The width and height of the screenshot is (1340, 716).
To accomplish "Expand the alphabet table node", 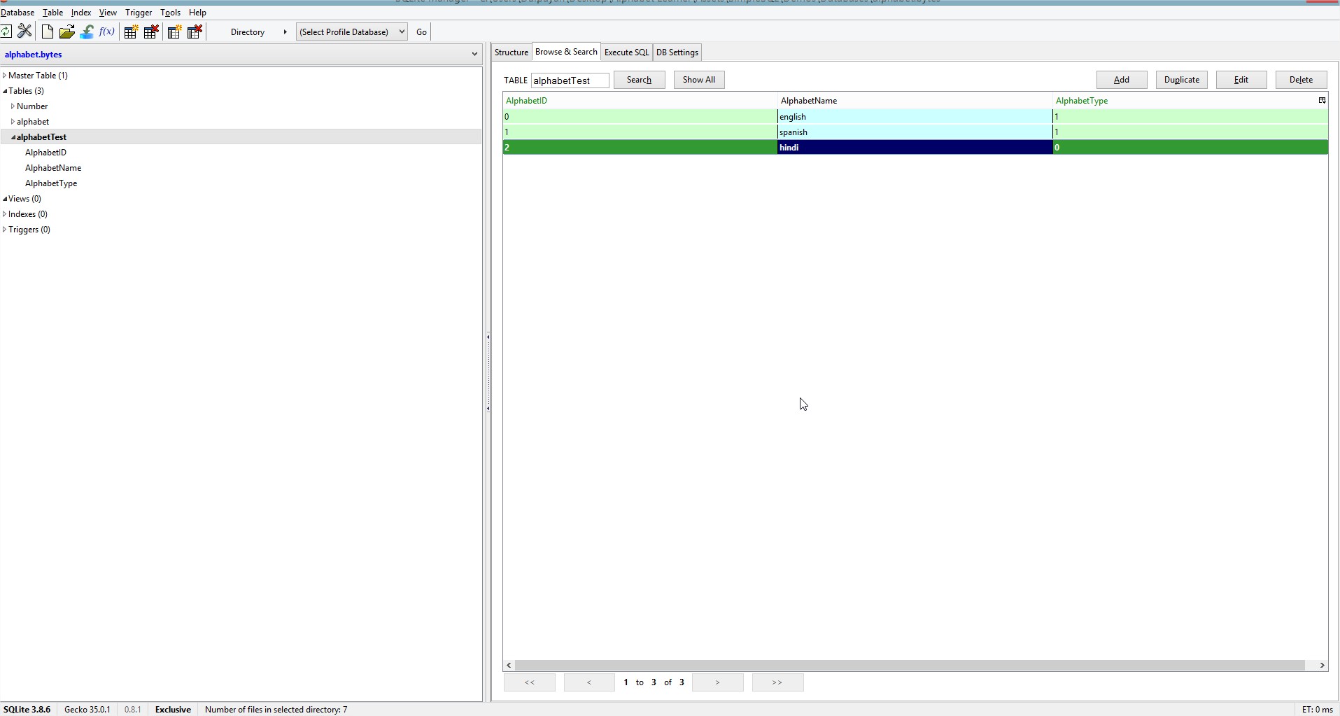I will point(13,122).
